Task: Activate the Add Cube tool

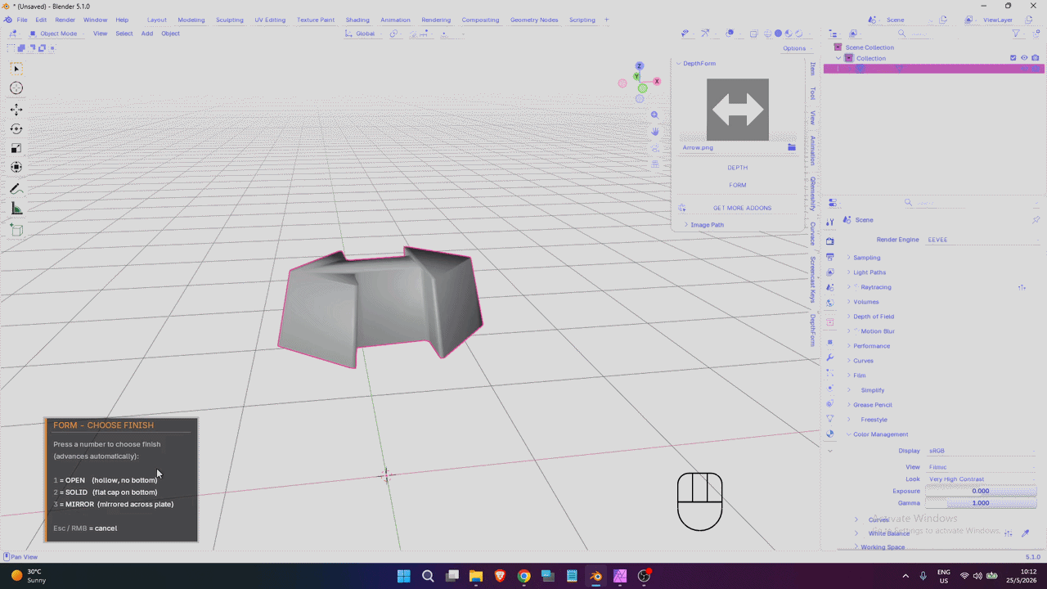Action: tap(16, 231)
